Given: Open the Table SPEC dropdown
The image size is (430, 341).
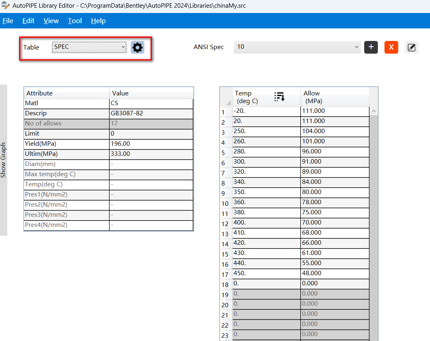Looking at the screenshot, I should [89, 47].
